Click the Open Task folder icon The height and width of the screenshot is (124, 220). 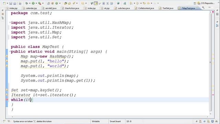point(69,3)
